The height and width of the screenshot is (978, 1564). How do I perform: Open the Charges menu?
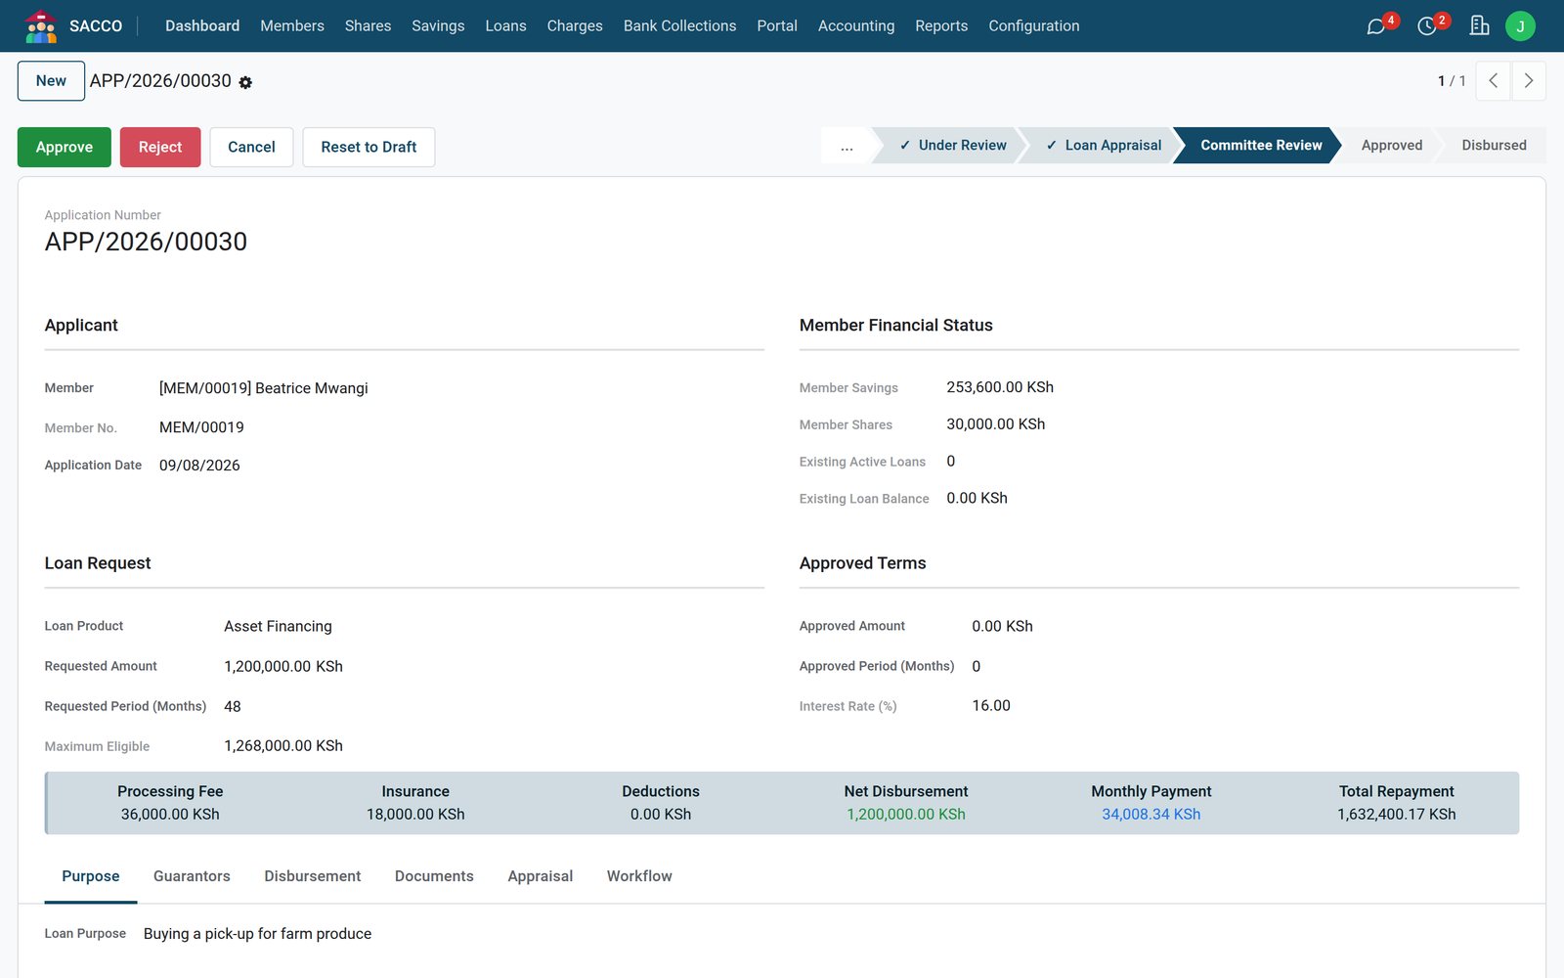tap(575, 26)
